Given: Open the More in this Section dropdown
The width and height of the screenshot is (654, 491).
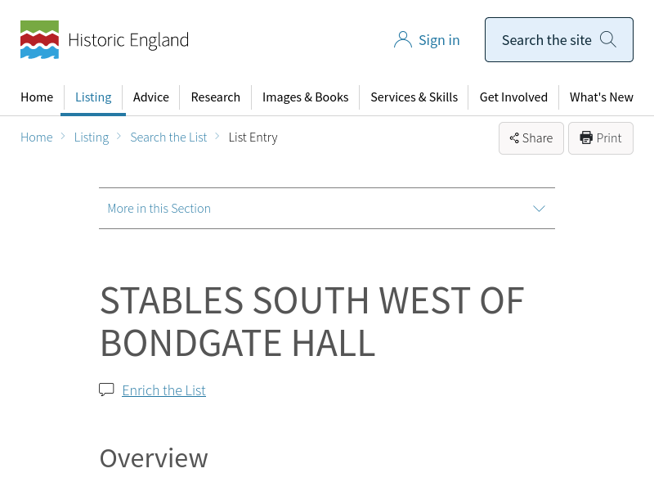Looking at the screenshot, I should [159, 209].
